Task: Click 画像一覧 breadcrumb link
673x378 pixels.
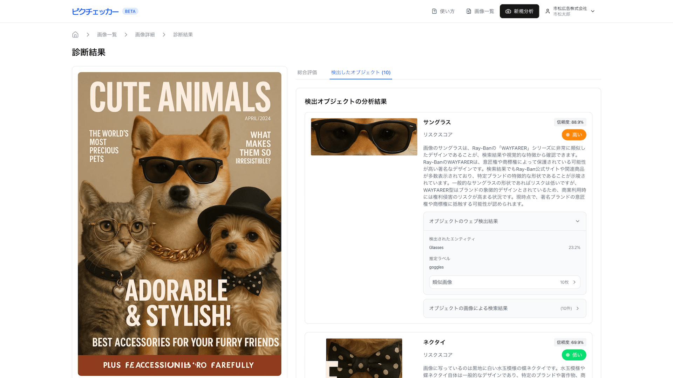Action: pos(107,35)
